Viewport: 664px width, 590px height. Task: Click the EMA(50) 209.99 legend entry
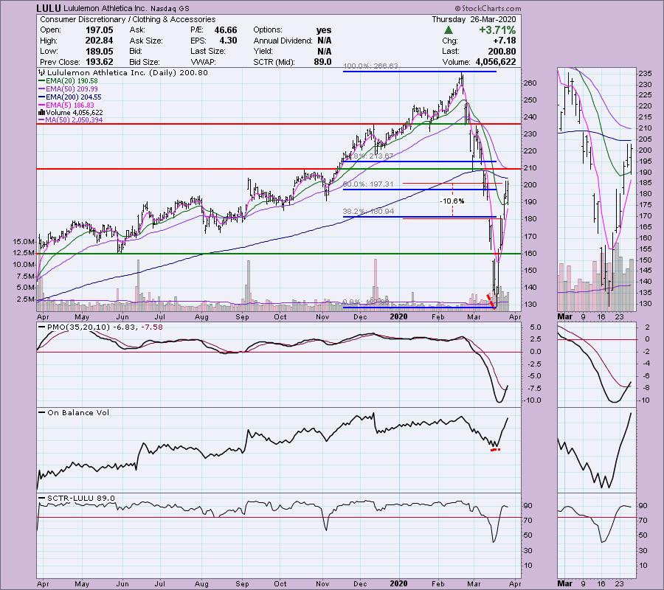(x=68, y=89)
